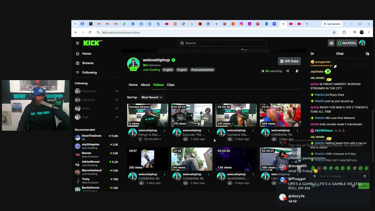Open the 03:33:28 AKADEMIKS video thumbnail
375x211 pixels.
point(236,159)
